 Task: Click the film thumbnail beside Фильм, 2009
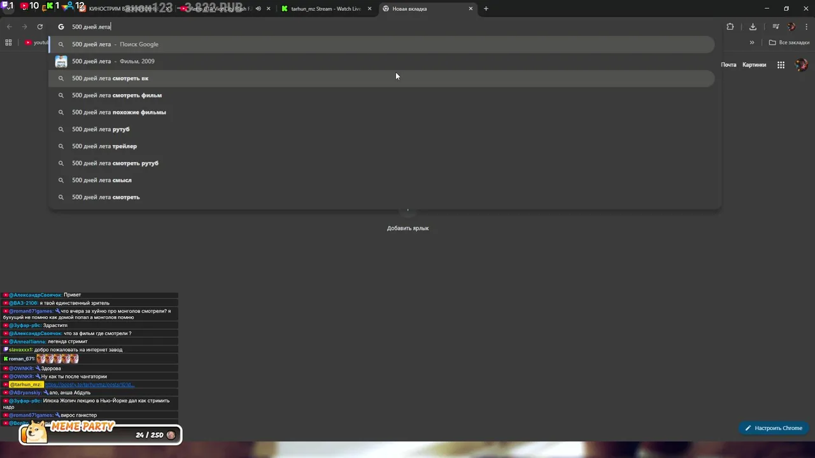point(61,61)
